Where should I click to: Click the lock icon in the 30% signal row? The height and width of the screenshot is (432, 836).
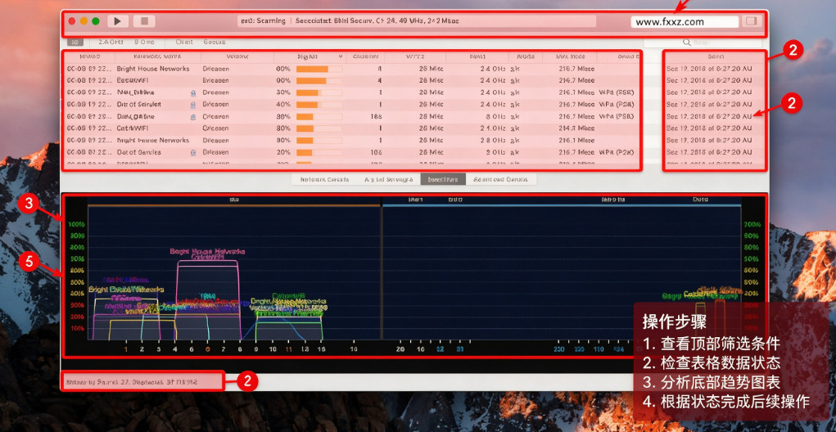click(192, 92)
